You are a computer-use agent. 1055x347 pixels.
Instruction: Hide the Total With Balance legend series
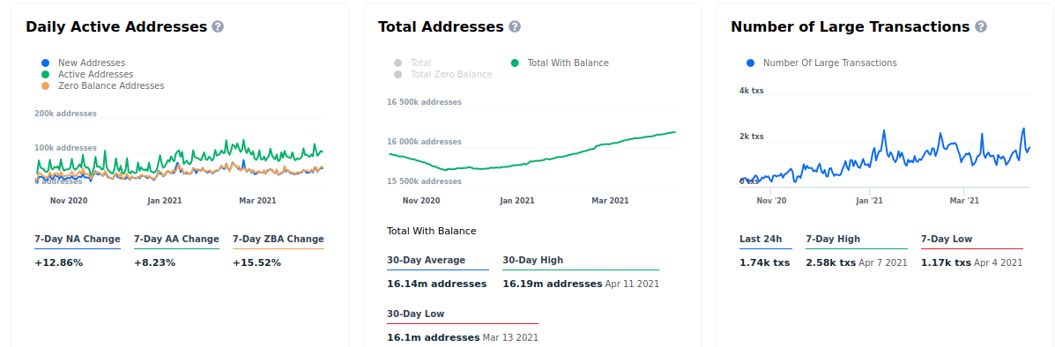tap(560, 63)
